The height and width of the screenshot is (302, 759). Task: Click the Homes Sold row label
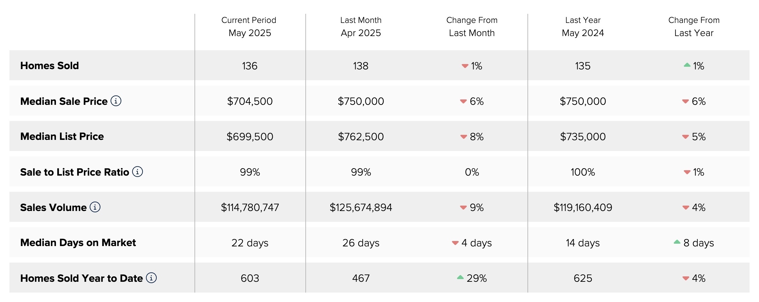(x=50, y=65)
